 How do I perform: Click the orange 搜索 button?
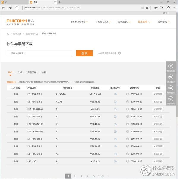pos(84,53)
